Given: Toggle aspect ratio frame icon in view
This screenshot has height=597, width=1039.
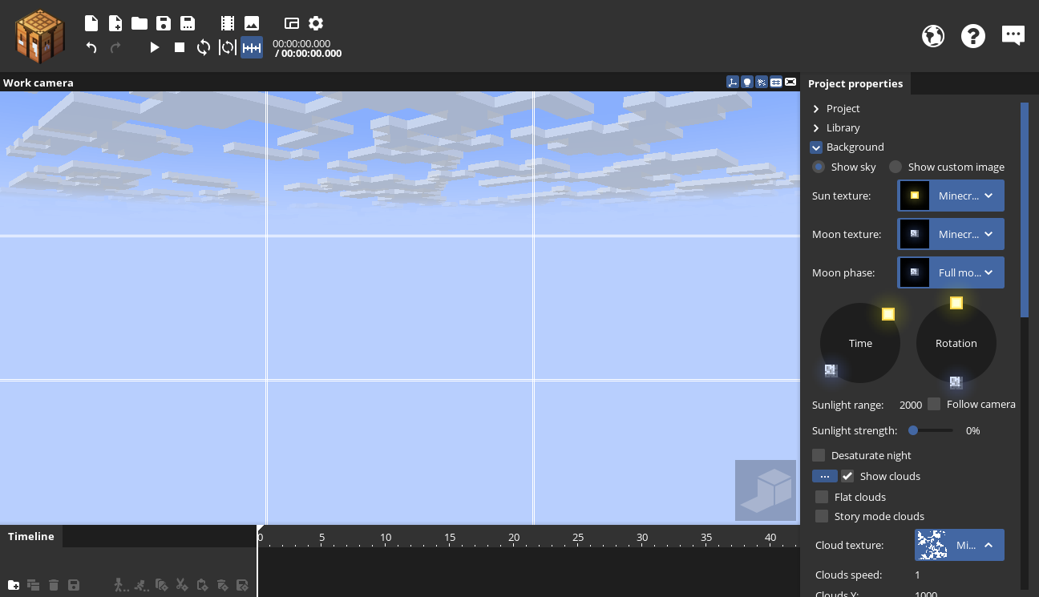Looking at the screenshot, I should [x=790, y=82].
